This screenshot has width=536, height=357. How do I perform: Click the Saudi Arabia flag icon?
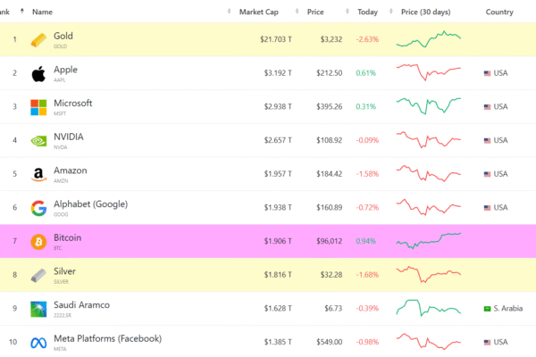click(x=487, y=309)
